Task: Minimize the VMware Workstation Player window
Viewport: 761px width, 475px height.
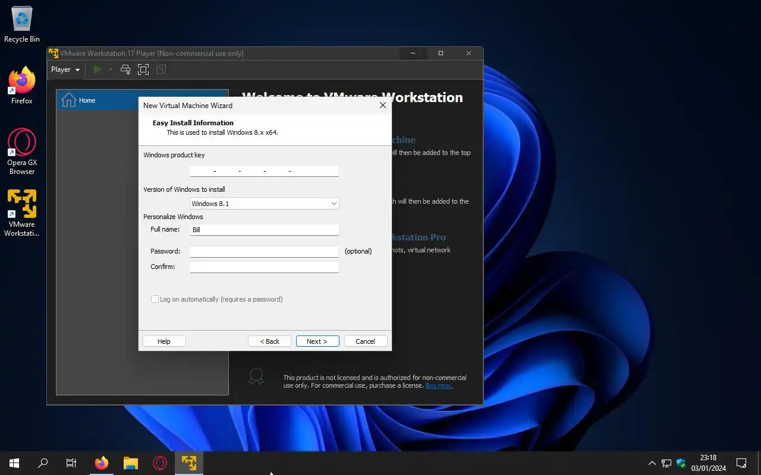Action: coord(413,53)
